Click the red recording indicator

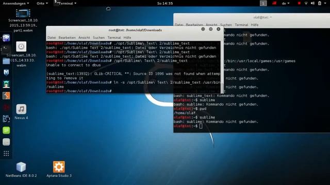[299, 3]
